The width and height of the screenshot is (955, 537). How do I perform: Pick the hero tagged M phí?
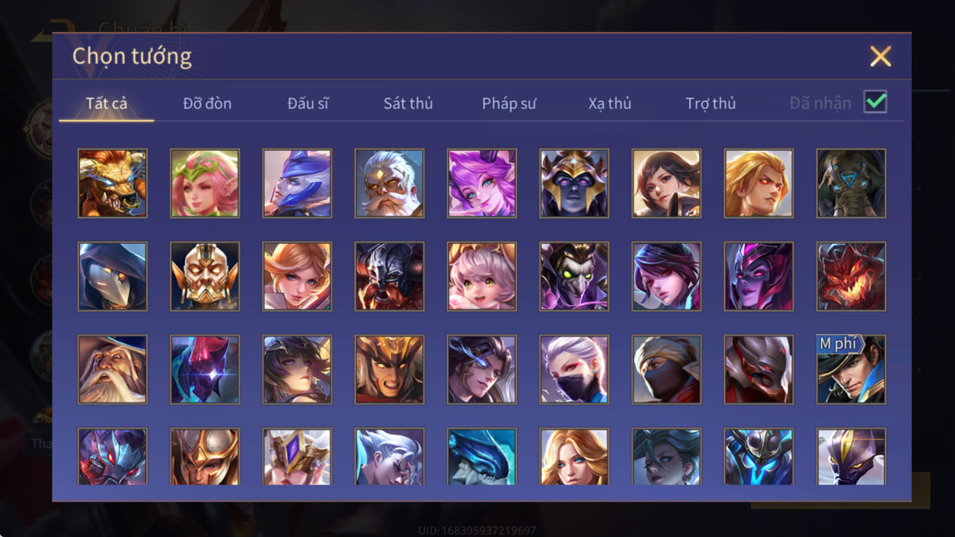(851, 369)
